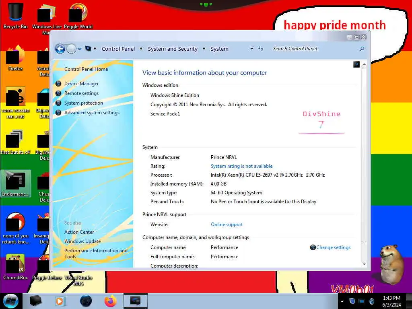Open the media player taskbar icon
Screen dimensions: 412x309
[60, 301]
